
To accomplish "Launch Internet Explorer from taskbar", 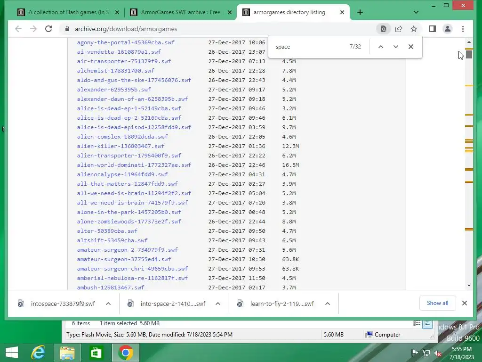I will tap(38, 352).
